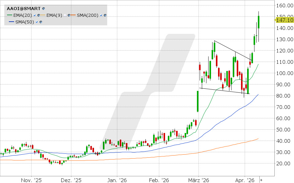Open settings icon next to AAOI@SMART
294x183 pixels.
coord(43,9)
